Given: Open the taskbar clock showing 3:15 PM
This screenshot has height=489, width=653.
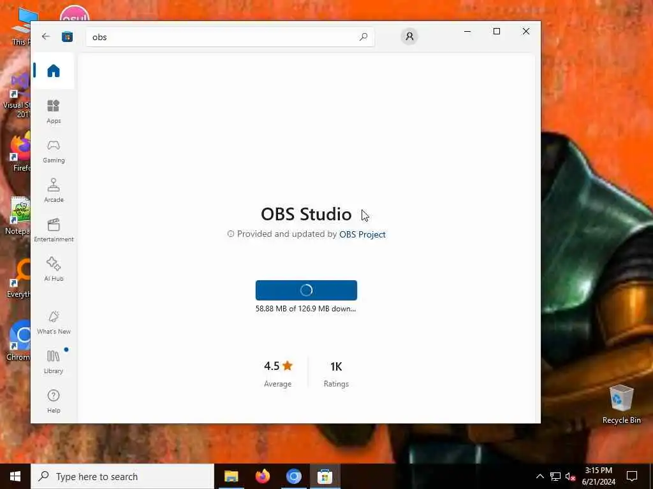Looking at the screenshot, I should tap(598, 476).
